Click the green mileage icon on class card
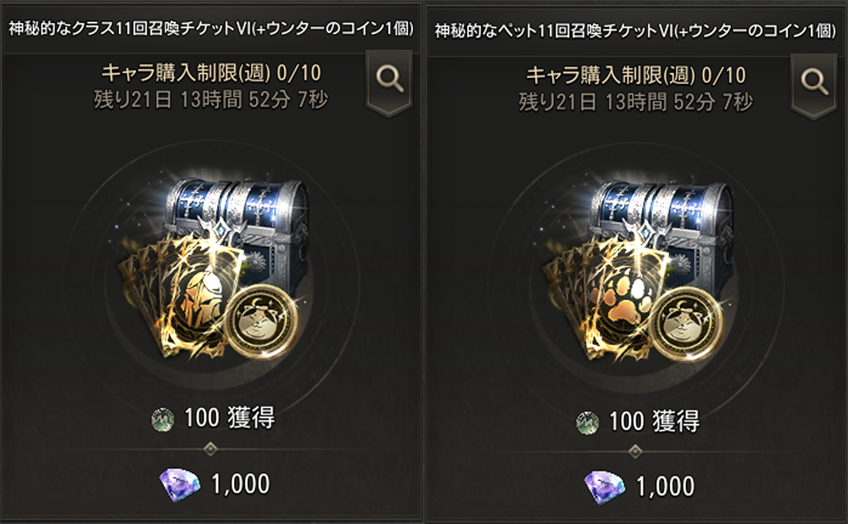 [163, 420]
